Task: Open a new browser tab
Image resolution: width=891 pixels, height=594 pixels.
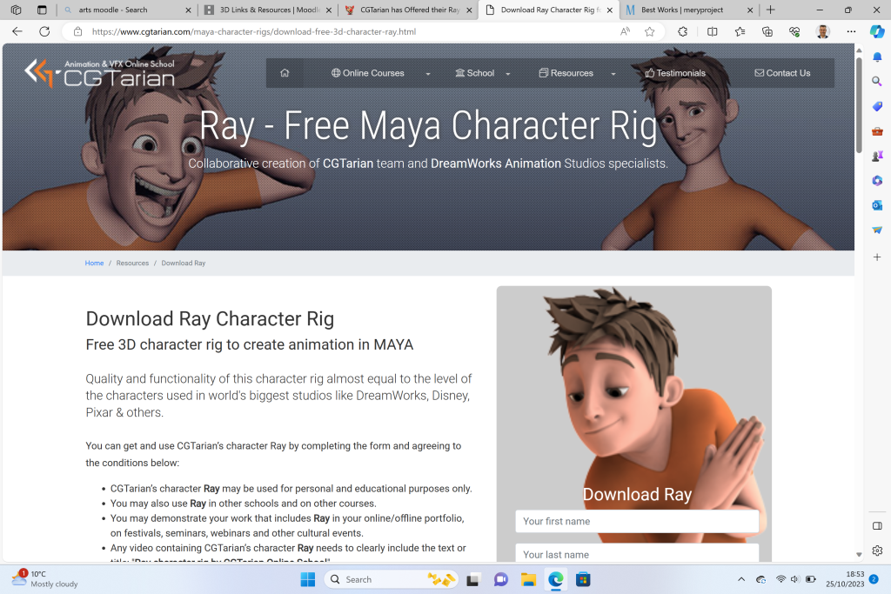Action: [x=771, y=10]
